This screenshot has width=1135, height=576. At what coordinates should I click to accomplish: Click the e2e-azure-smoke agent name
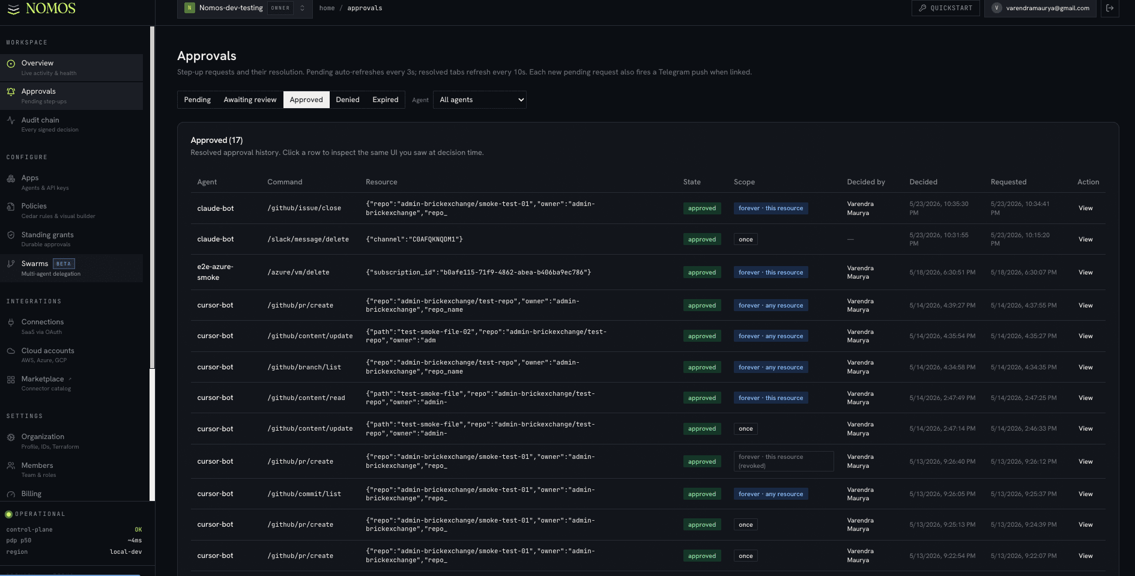pos(215,272)
